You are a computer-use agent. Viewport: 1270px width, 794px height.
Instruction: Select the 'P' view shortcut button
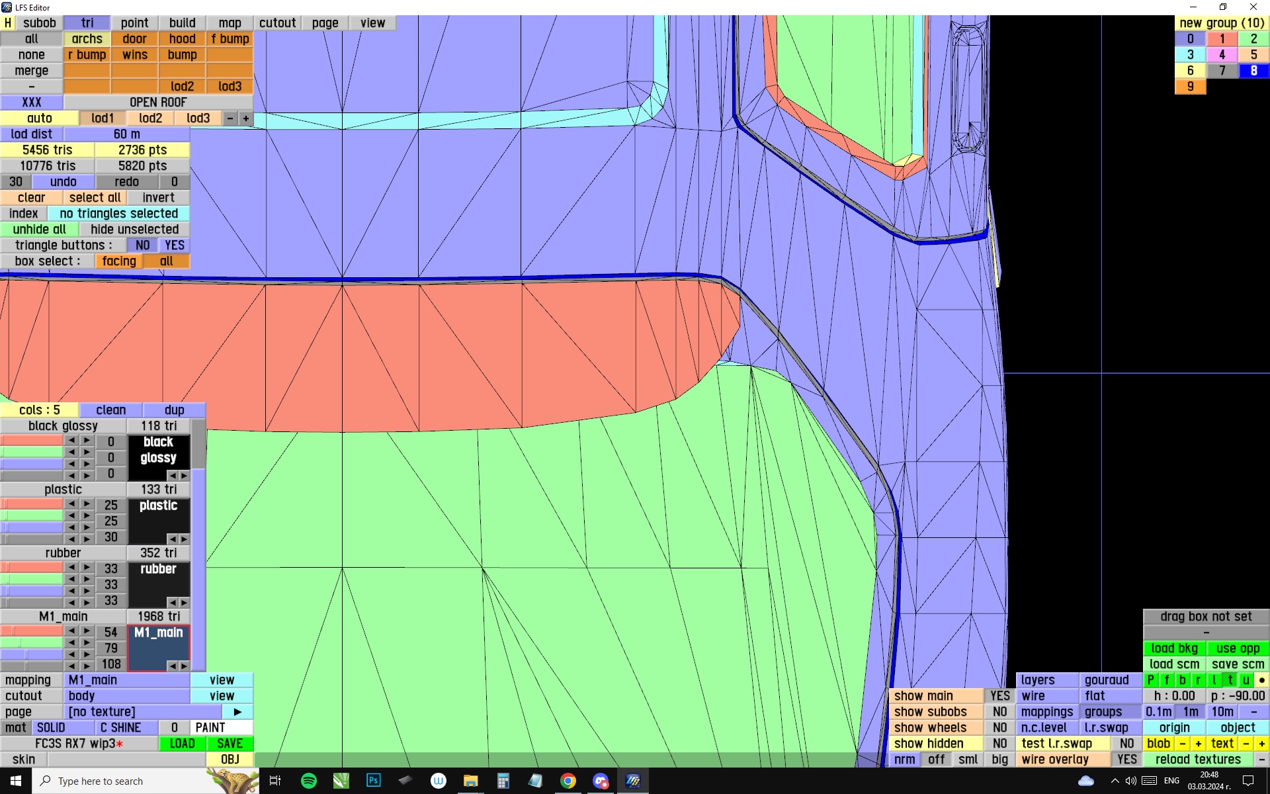click(1150, 680)
